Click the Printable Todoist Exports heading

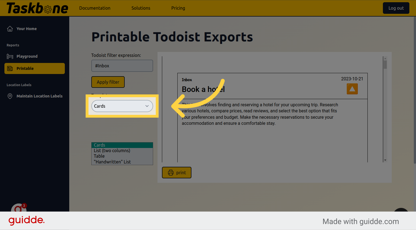tap(172, 37)
